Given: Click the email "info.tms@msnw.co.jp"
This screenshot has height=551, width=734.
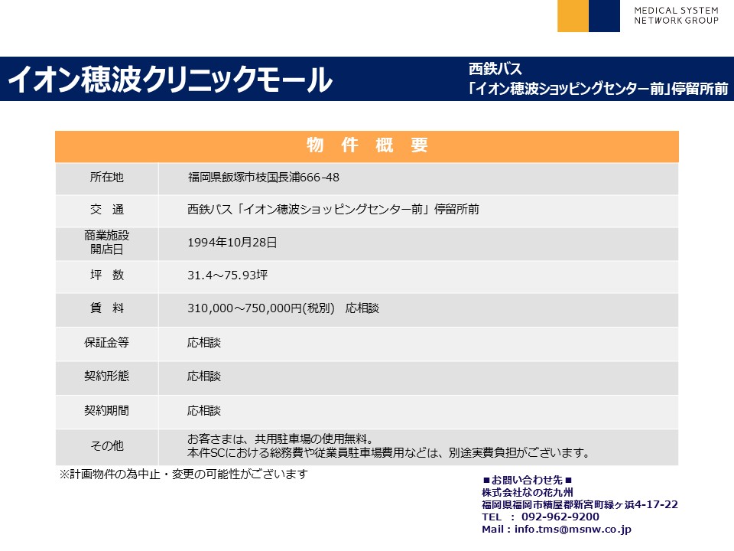Looking at the screenshot, I should click(573, 530).
